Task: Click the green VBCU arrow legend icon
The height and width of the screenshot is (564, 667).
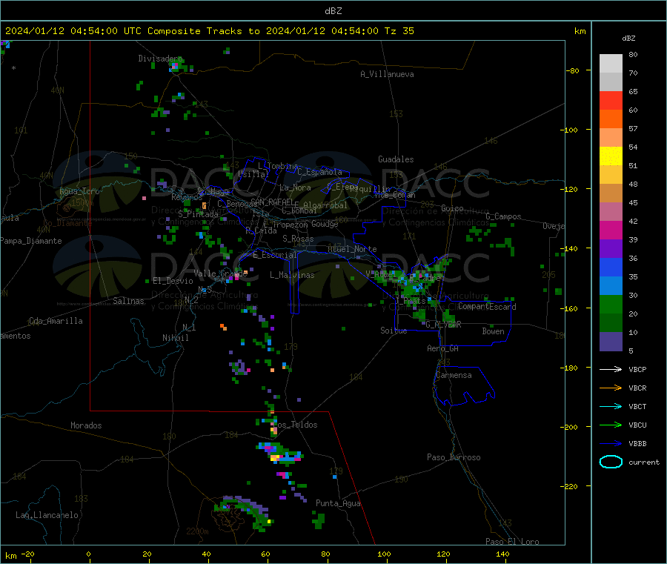Action: (611, 425)
